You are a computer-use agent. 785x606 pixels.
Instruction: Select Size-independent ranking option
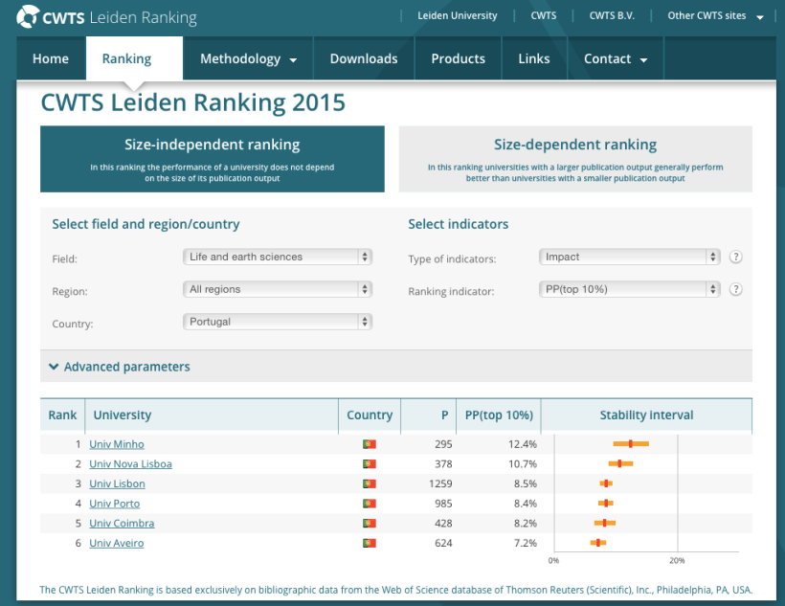click(213, 159)
